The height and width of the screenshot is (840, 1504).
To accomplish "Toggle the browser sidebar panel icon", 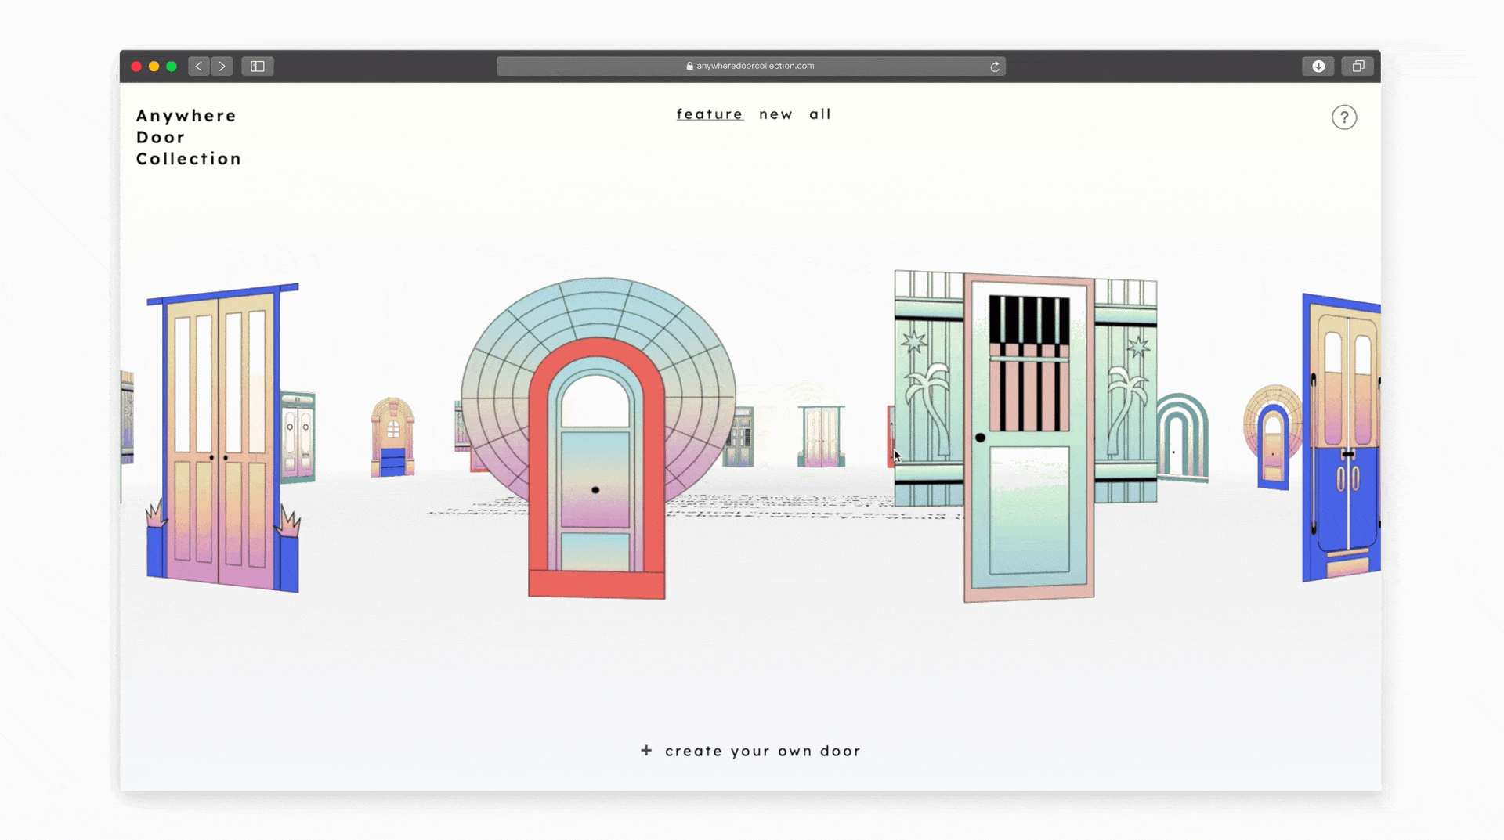I will click(258, 67).
